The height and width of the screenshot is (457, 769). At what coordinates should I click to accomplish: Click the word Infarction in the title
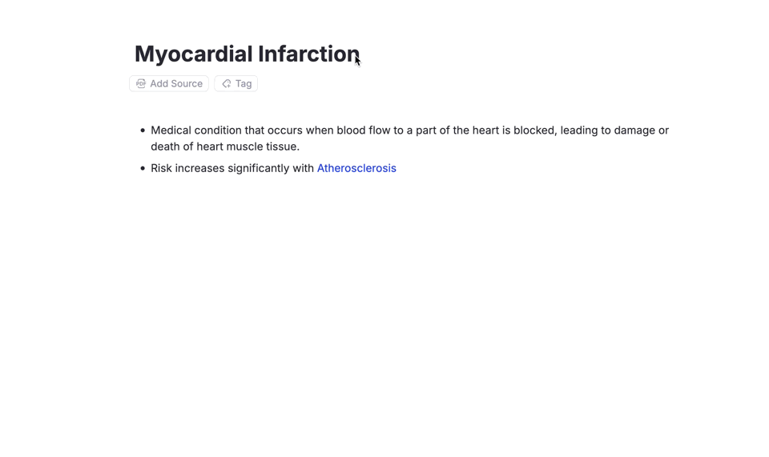click(x=308, y=54)
